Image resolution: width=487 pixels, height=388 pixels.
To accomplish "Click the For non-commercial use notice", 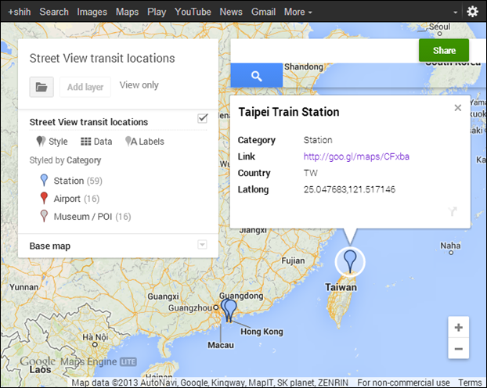I will 403,383.
